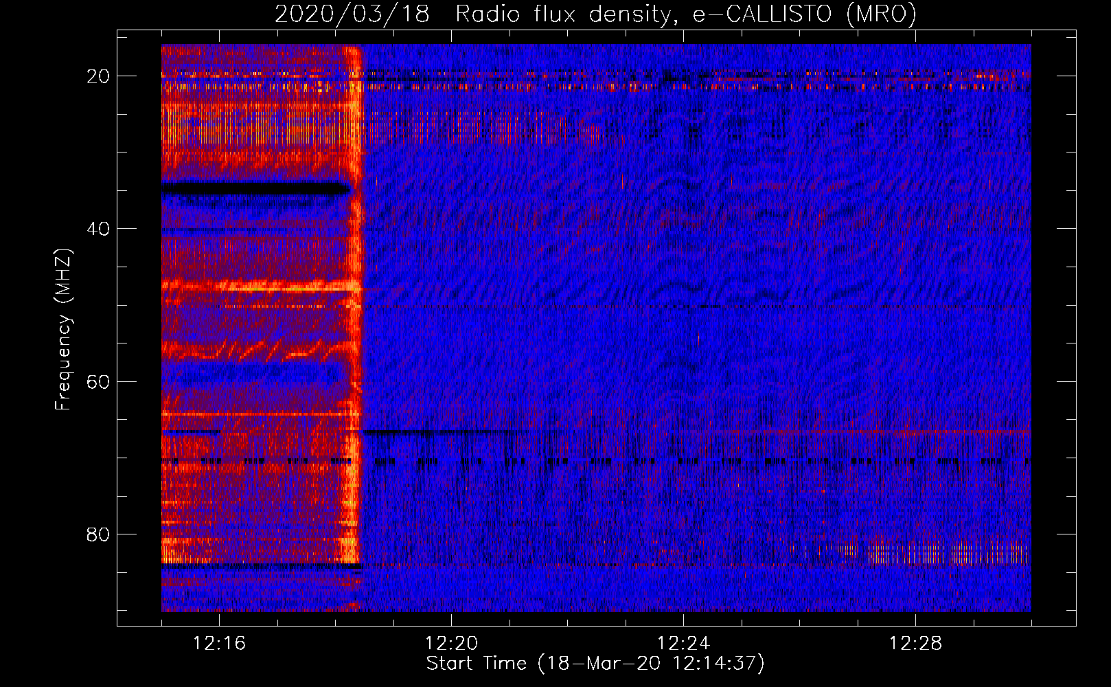Viewport: 1111px width, 687px height.
Task: Click the 40 MHz frequency tick label
Action: click(98, 229)
